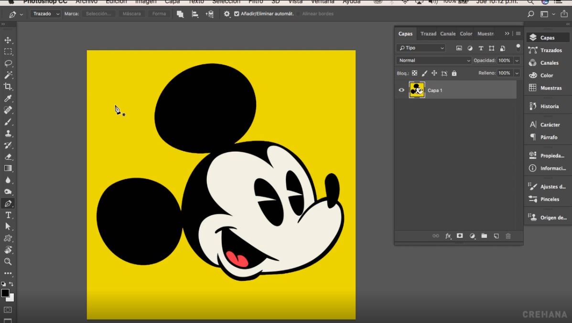
Task: Click the path alignment icon
Action: click(195, 14)
